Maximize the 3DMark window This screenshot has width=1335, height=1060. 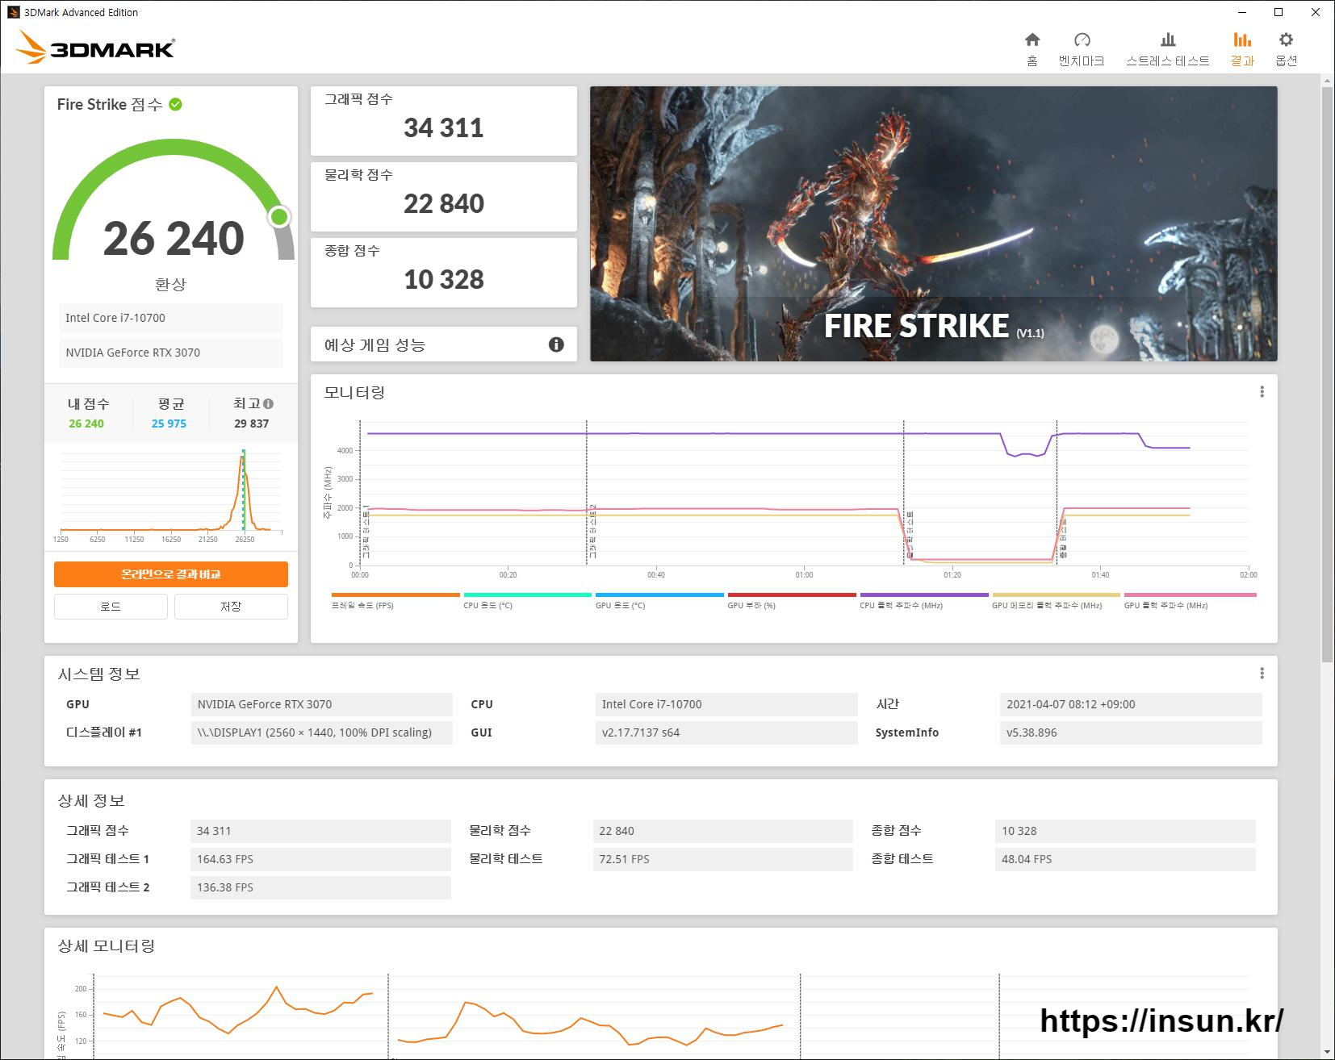click(1279, 12)
